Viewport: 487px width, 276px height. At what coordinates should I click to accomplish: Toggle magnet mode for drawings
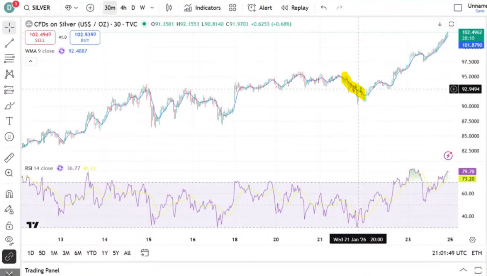[9, 194]
